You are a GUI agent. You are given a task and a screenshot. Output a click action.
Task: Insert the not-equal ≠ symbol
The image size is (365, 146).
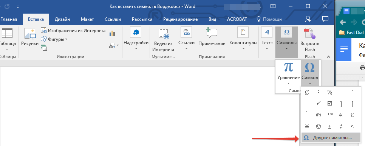(341, 126)
